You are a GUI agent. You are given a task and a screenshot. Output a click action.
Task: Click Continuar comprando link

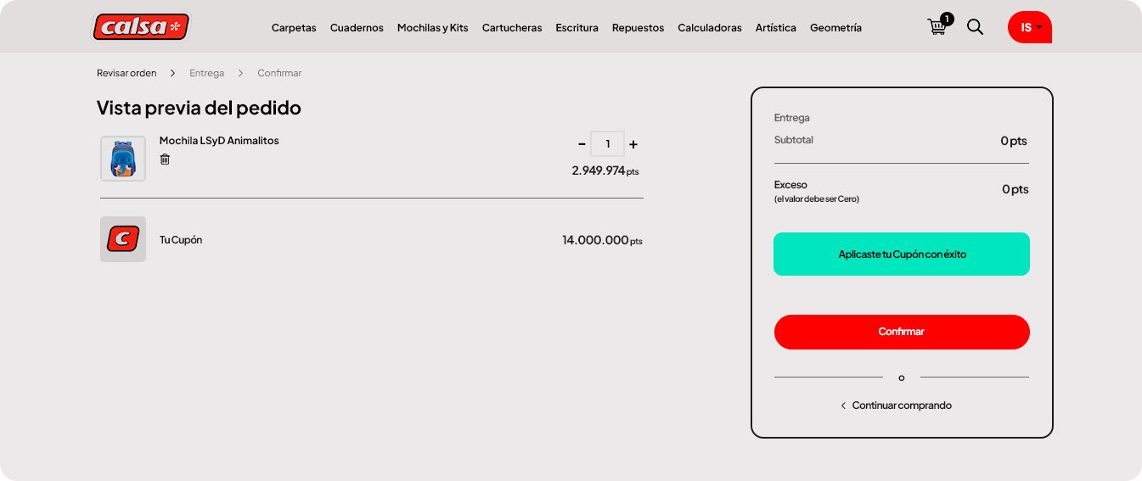[901, 405]
